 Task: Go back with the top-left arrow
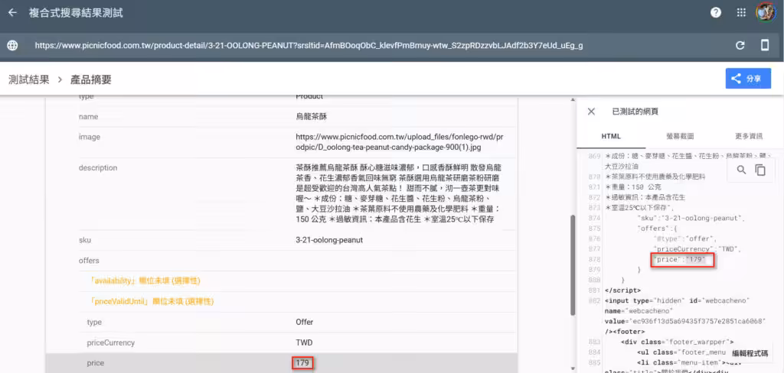click(12, 13)
